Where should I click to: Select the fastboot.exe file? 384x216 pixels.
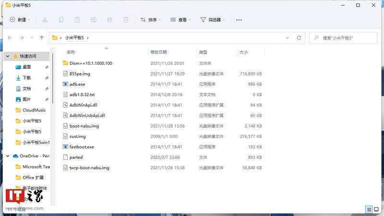click(81, 146)
